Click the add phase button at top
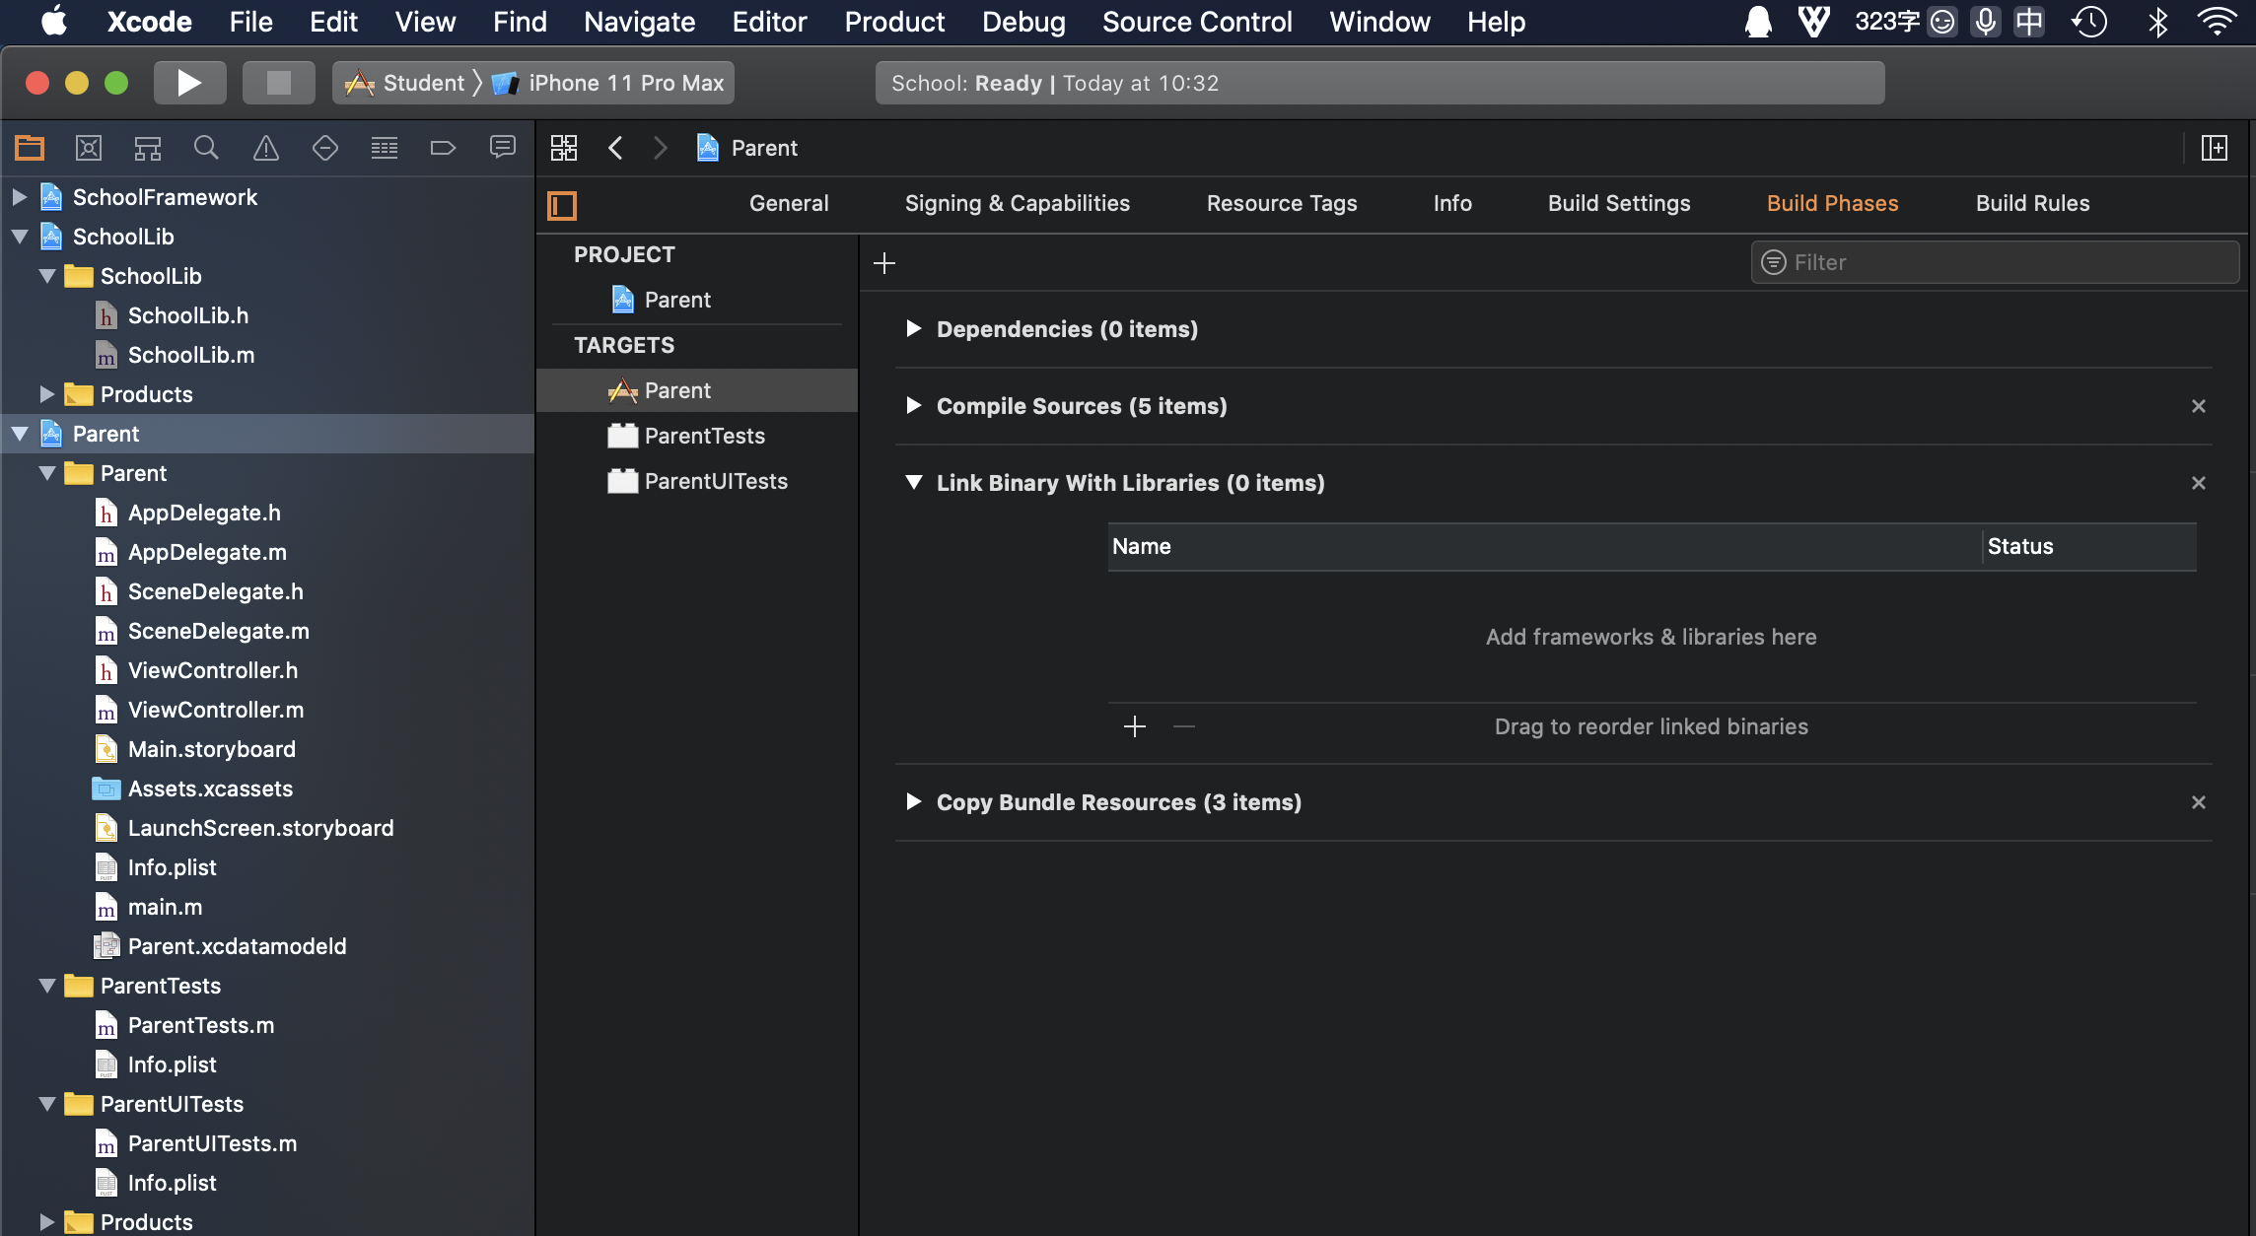 point(884,260)
